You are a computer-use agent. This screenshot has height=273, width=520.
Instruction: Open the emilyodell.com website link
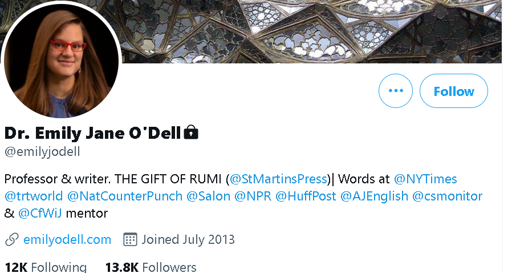pyautogui.click(x=67, y=239)
